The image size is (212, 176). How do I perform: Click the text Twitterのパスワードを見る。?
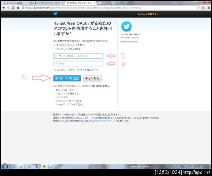70,105
